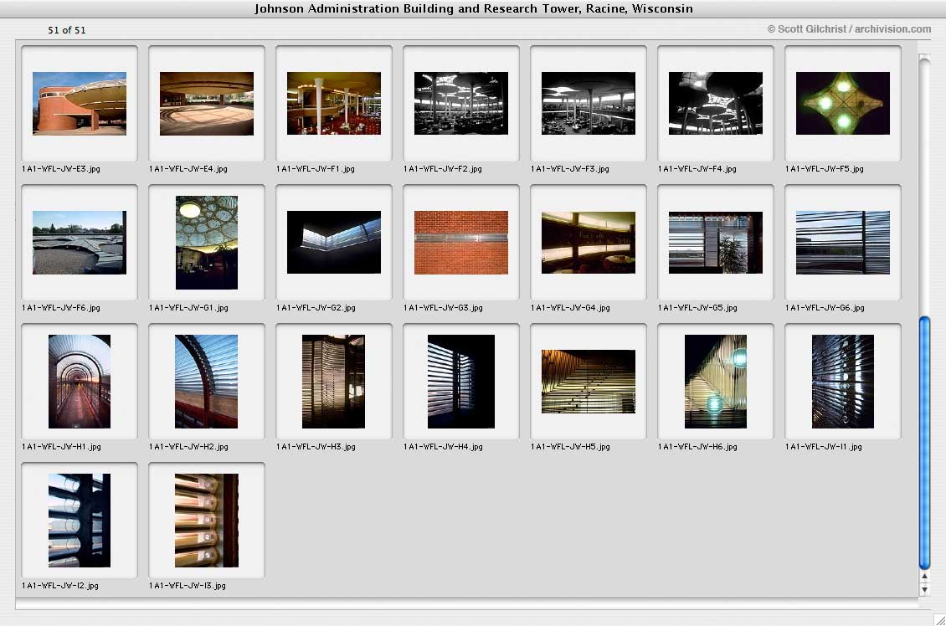Select brick wall thumbnail 1A1-WFL-JW-G3.jpg
946x626 pixels.
[461, 243]
